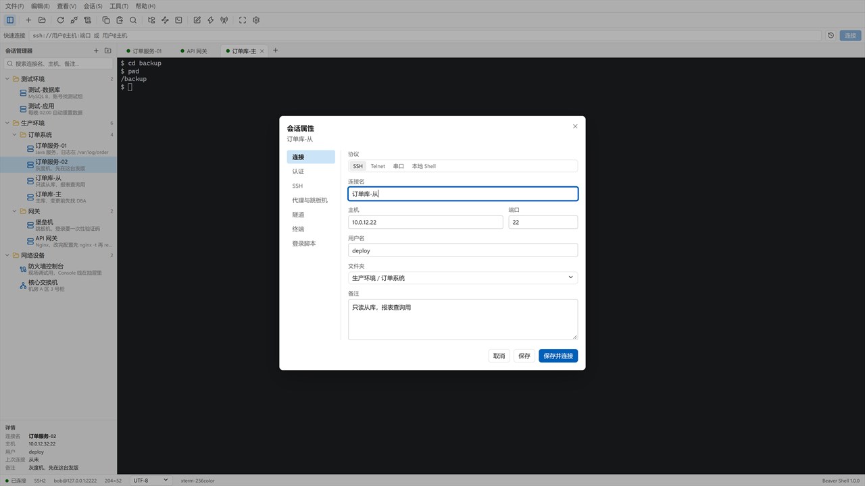Select 串口 protocol option

tap(399, 166)
